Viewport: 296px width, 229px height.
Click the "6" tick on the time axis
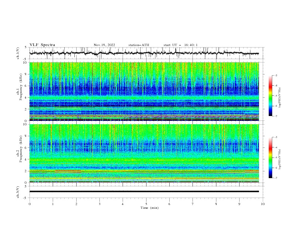click(x=169, y=204)
